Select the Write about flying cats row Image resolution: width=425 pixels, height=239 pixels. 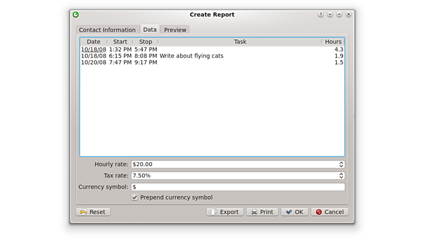(191, 56)
